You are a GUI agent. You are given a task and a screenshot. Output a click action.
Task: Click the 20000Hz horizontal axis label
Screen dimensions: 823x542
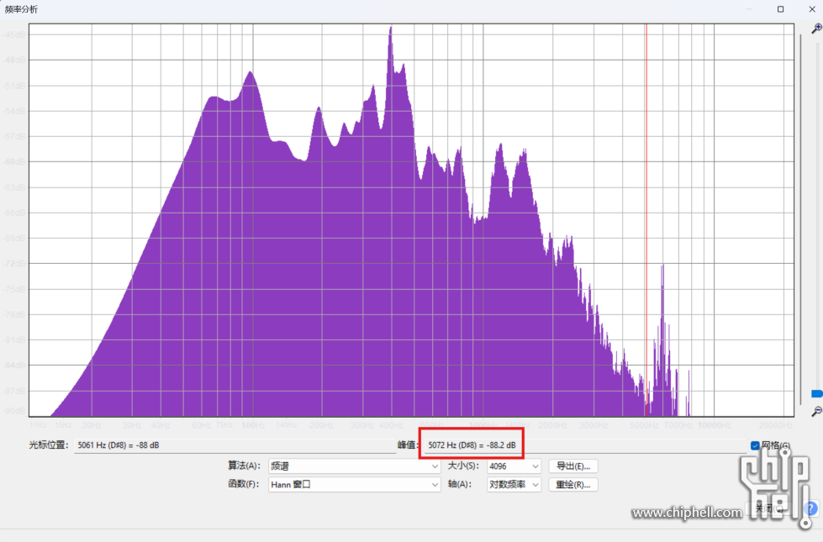point(776,425)
